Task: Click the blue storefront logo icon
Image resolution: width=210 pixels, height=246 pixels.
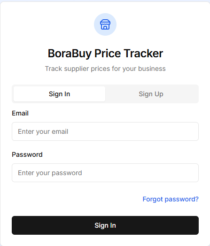Action: [105, 24]
